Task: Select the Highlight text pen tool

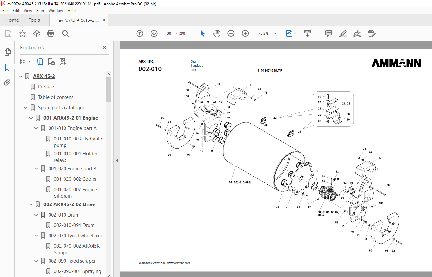Action: 343,33
